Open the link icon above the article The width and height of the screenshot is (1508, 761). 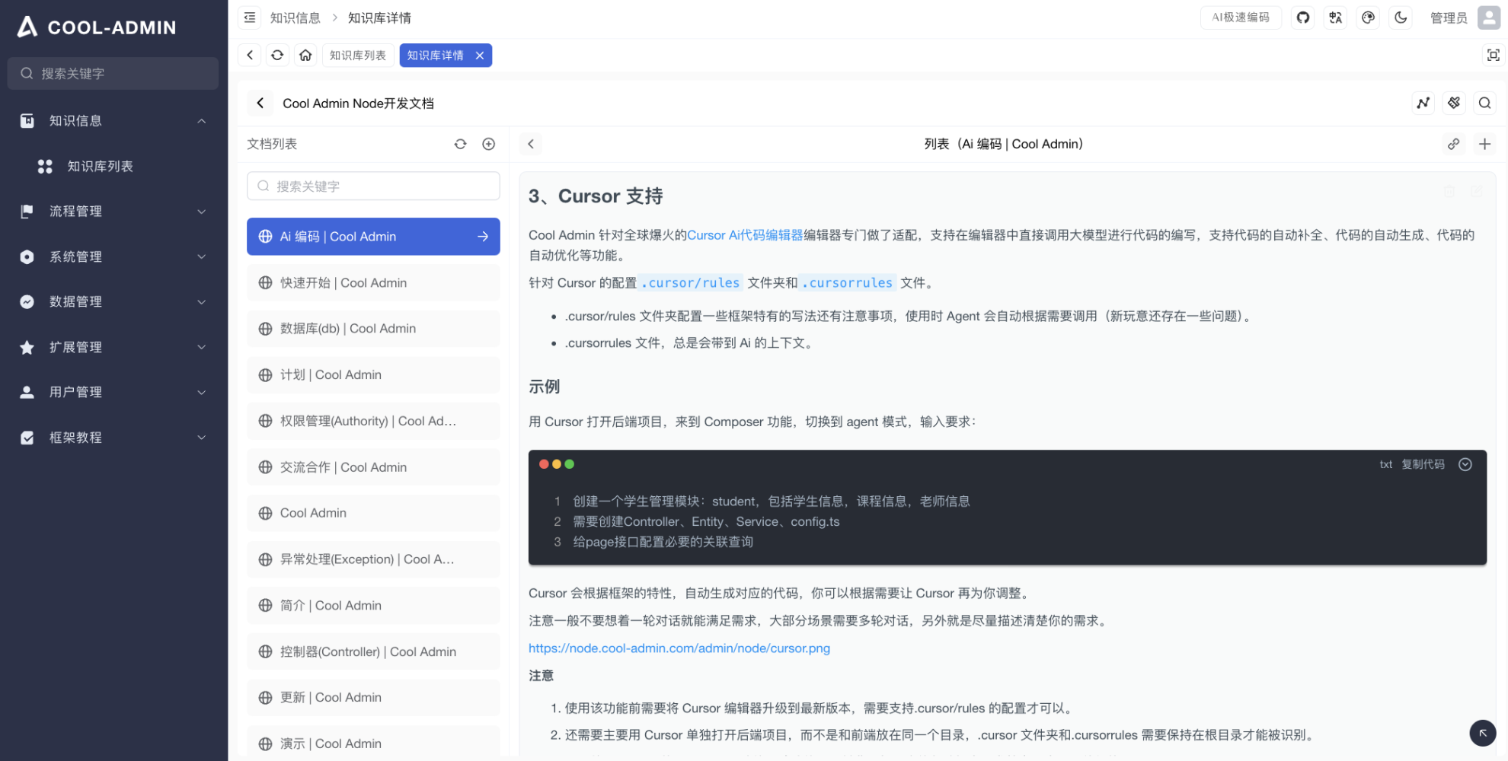pyautogui.click(x=1454, y=143)
